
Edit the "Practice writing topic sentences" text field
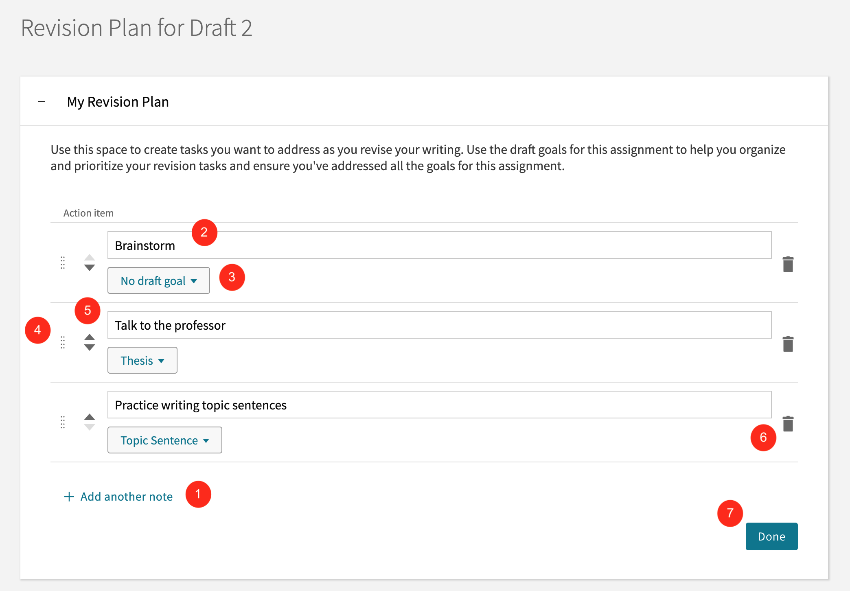click(x=439, y=405)
